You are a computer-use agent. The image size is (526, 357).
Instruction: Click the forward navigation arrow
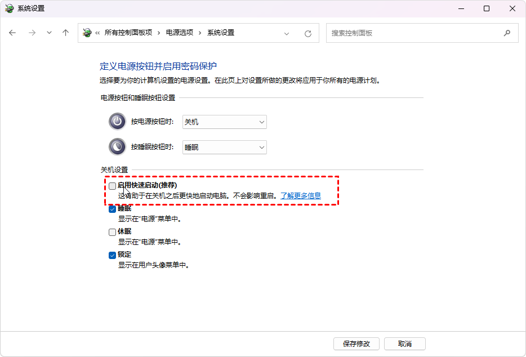(x=32, y=33)
